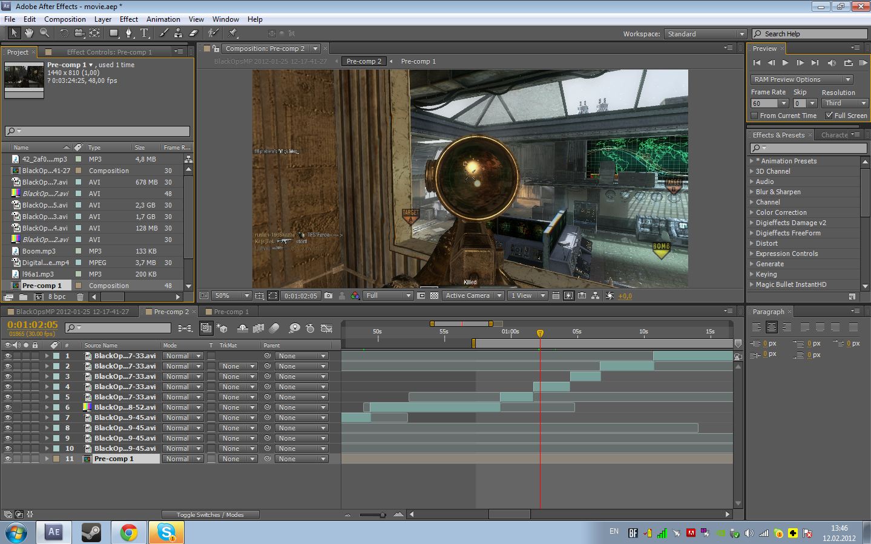Mute audio in Preview panel
The height and width of the screenshot is (544, 871).
click(x=832, y=62)
